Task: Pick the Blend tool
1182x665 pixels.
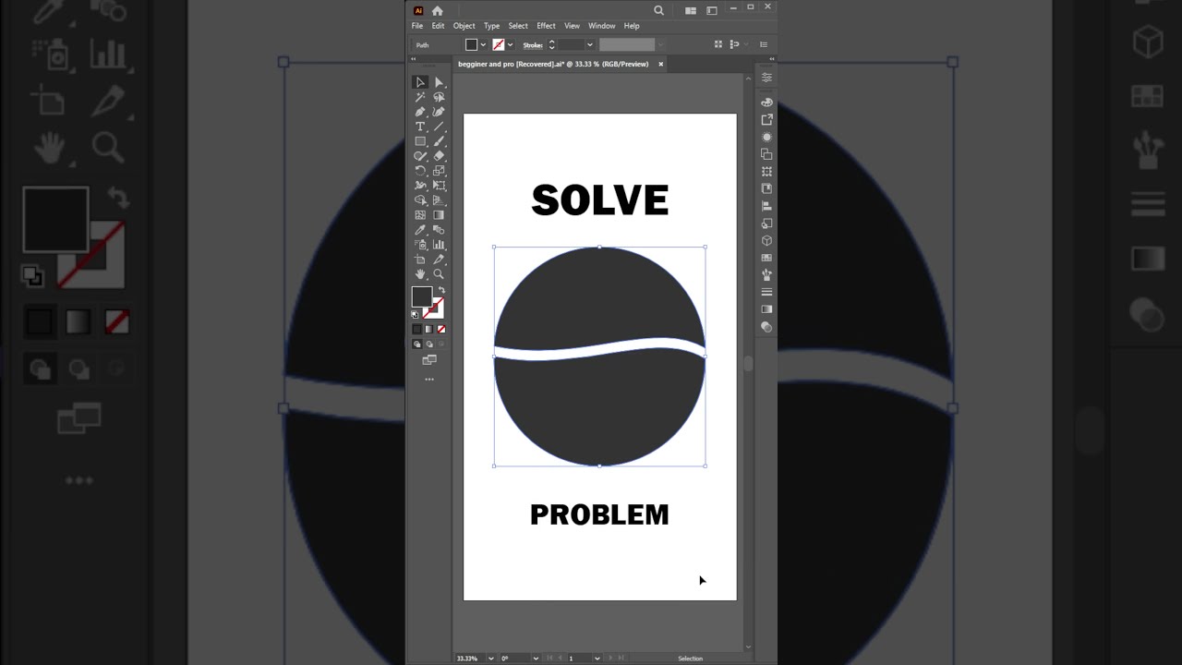Action: (x=439, y=230)
